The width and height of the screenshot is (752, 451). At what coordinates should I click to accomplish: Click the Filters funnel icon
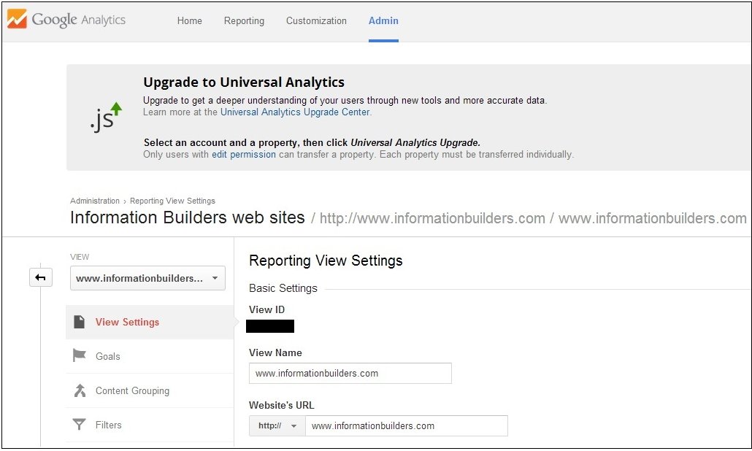[79, 425]
